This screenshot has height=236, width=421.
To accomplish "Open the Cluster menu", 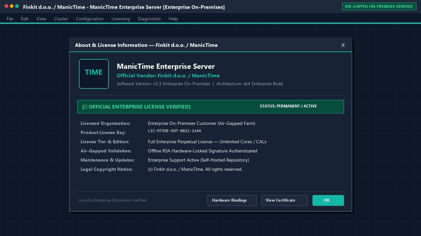I will pyautogui.click(x=61, y=19).
